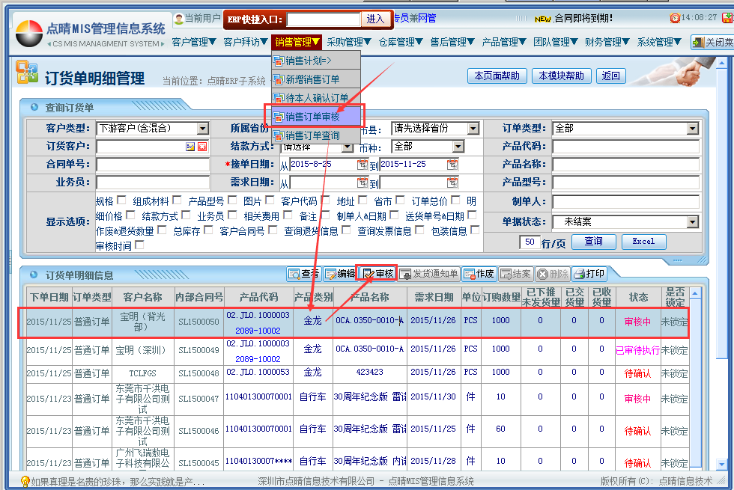Click the 审核 (audit) toolbar button
Screen dimensions: 734x490
[378, 274]
